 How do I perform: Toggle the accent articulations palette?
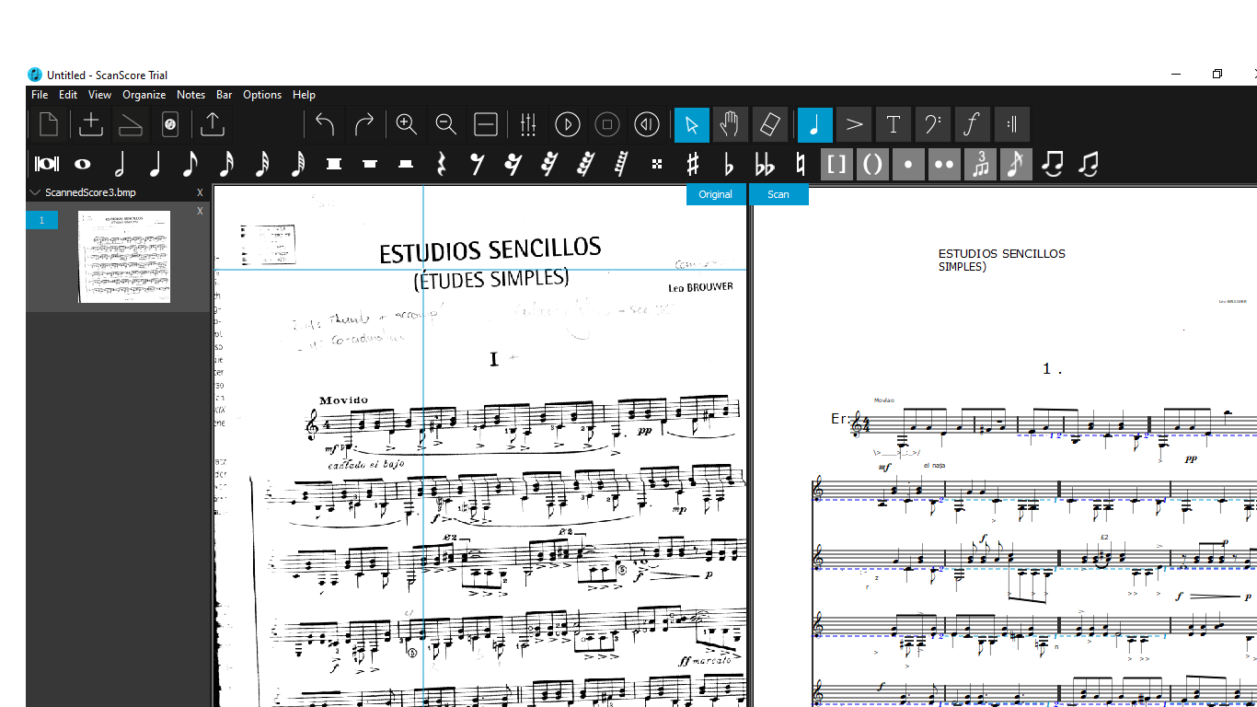point(855,124)
